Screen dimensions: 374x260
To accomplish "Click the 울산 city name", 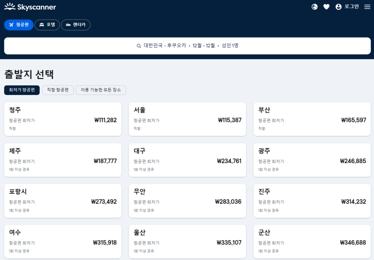I will [139, 232].
